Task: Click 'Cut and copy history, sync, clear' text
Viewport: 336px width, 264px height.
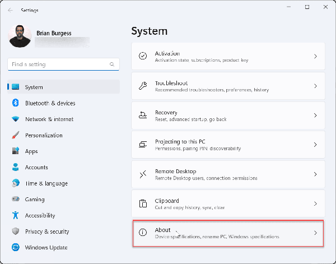Action: click(x=190, y=207)
